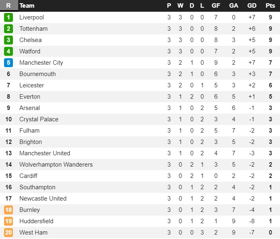Image resolution: width=280 pixels, height=239 pixels.
Task: Open the Liverpool team link
Action: click(x=32, y=17)
